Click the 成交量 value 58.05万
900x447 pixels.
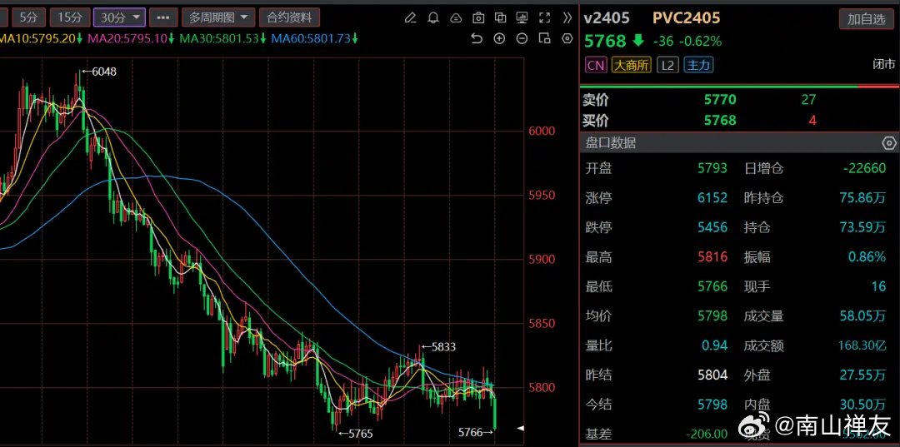(862, 316)
